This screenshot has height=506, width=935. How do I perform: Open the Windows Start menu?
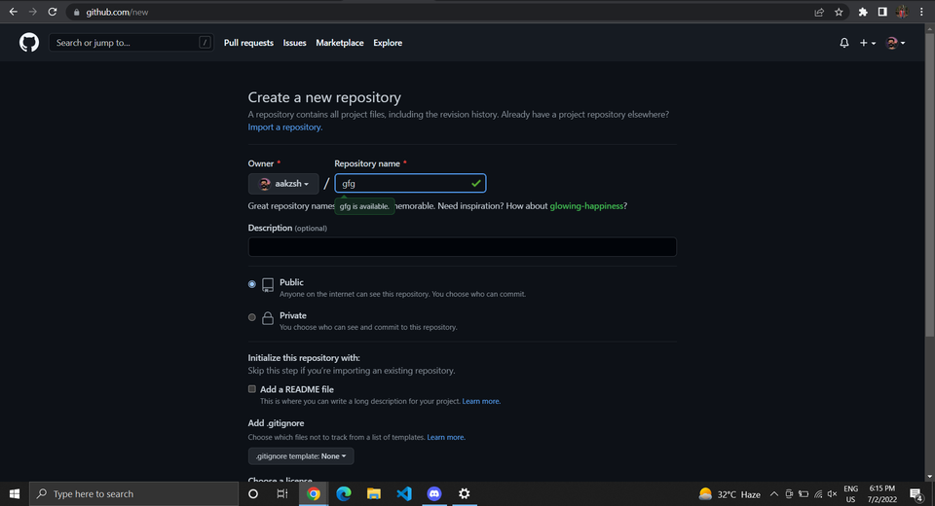click(x=15, y=493)
